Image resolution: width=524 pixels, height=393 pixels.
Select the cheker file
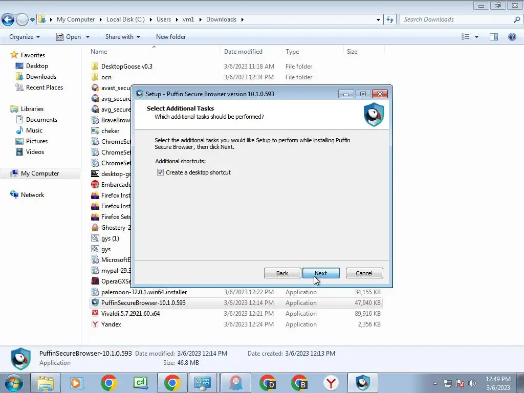[x=111, y=131]
